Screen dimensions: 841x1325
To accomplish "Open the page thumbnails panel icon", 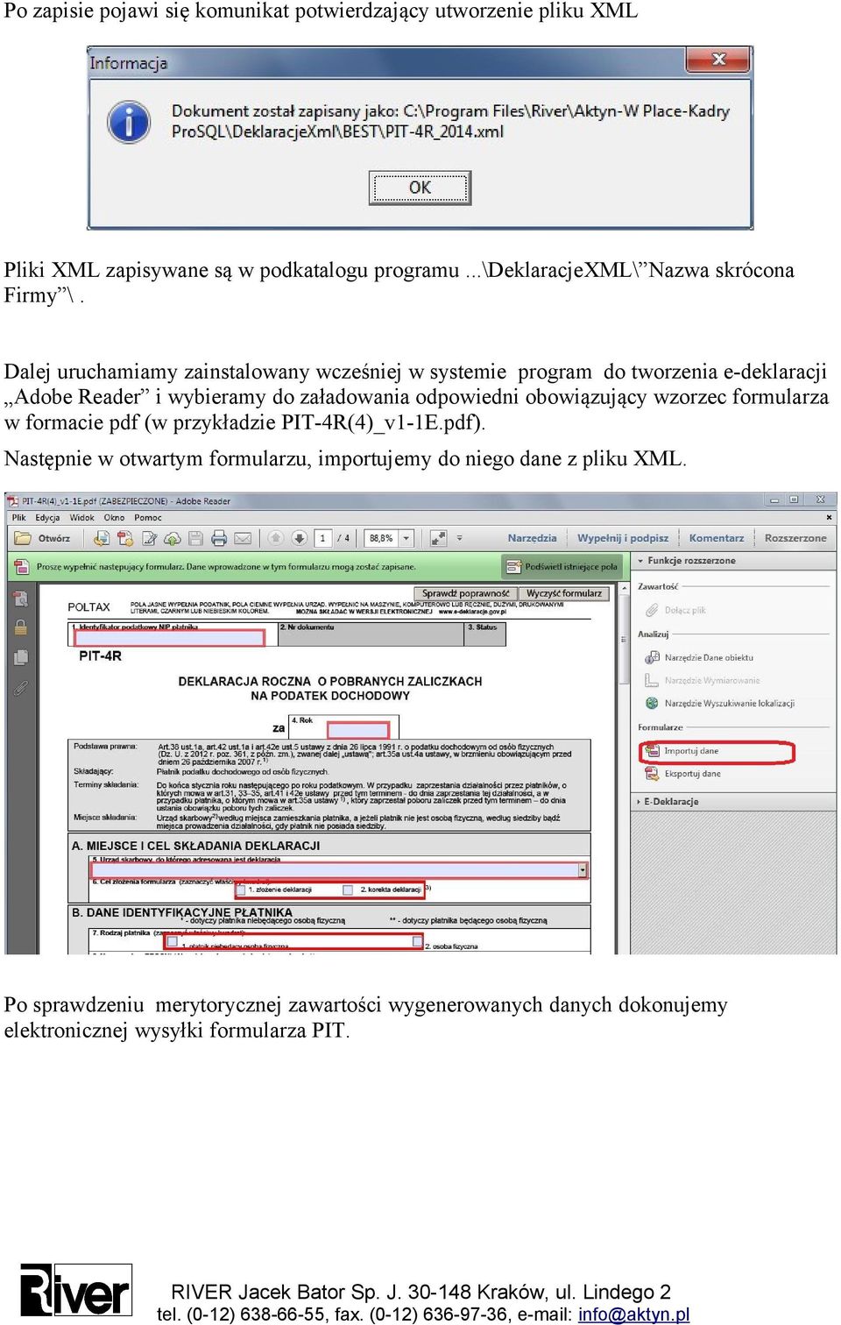I will tap(20, 599).
